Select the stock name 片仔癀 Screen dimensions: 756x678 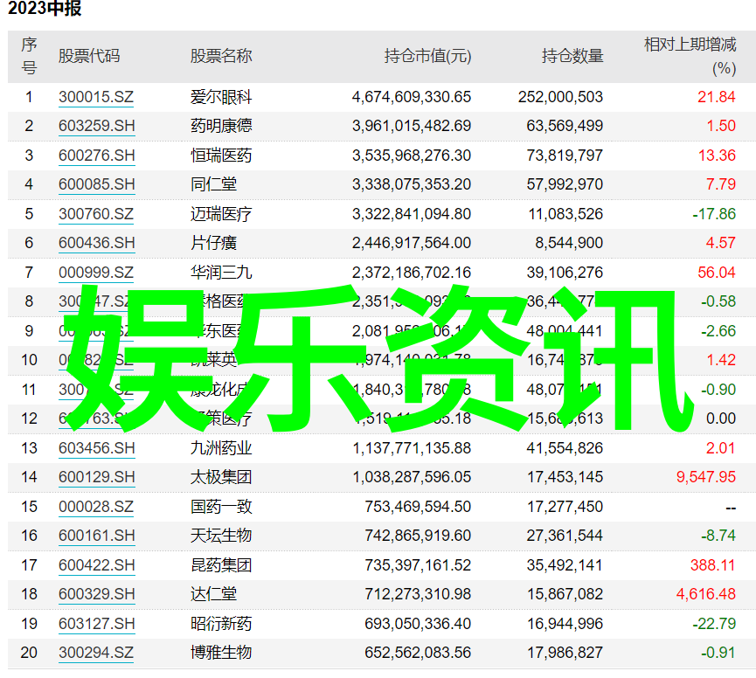coord(213,243)
